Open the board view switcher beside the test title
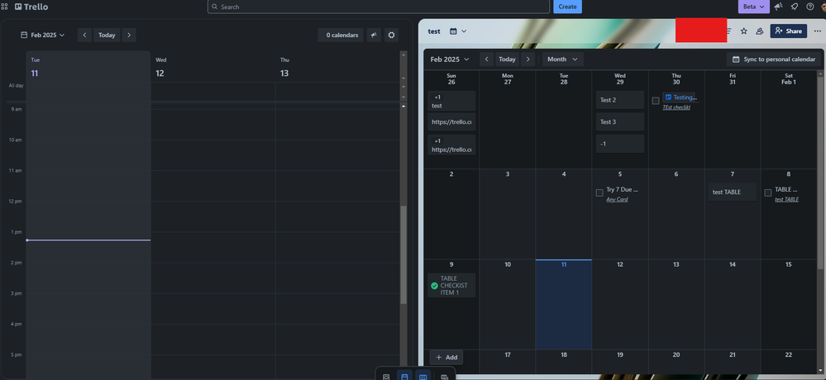Viewport: 826px width, 380px height. [x=458, y=31]
